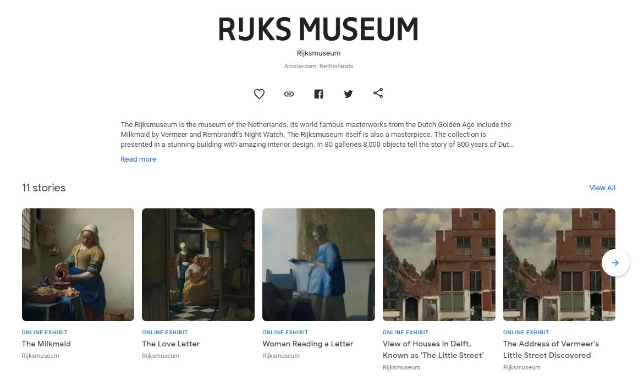
Task: Open The Little Street painting thumbnail
Action: tap(439, 264)
